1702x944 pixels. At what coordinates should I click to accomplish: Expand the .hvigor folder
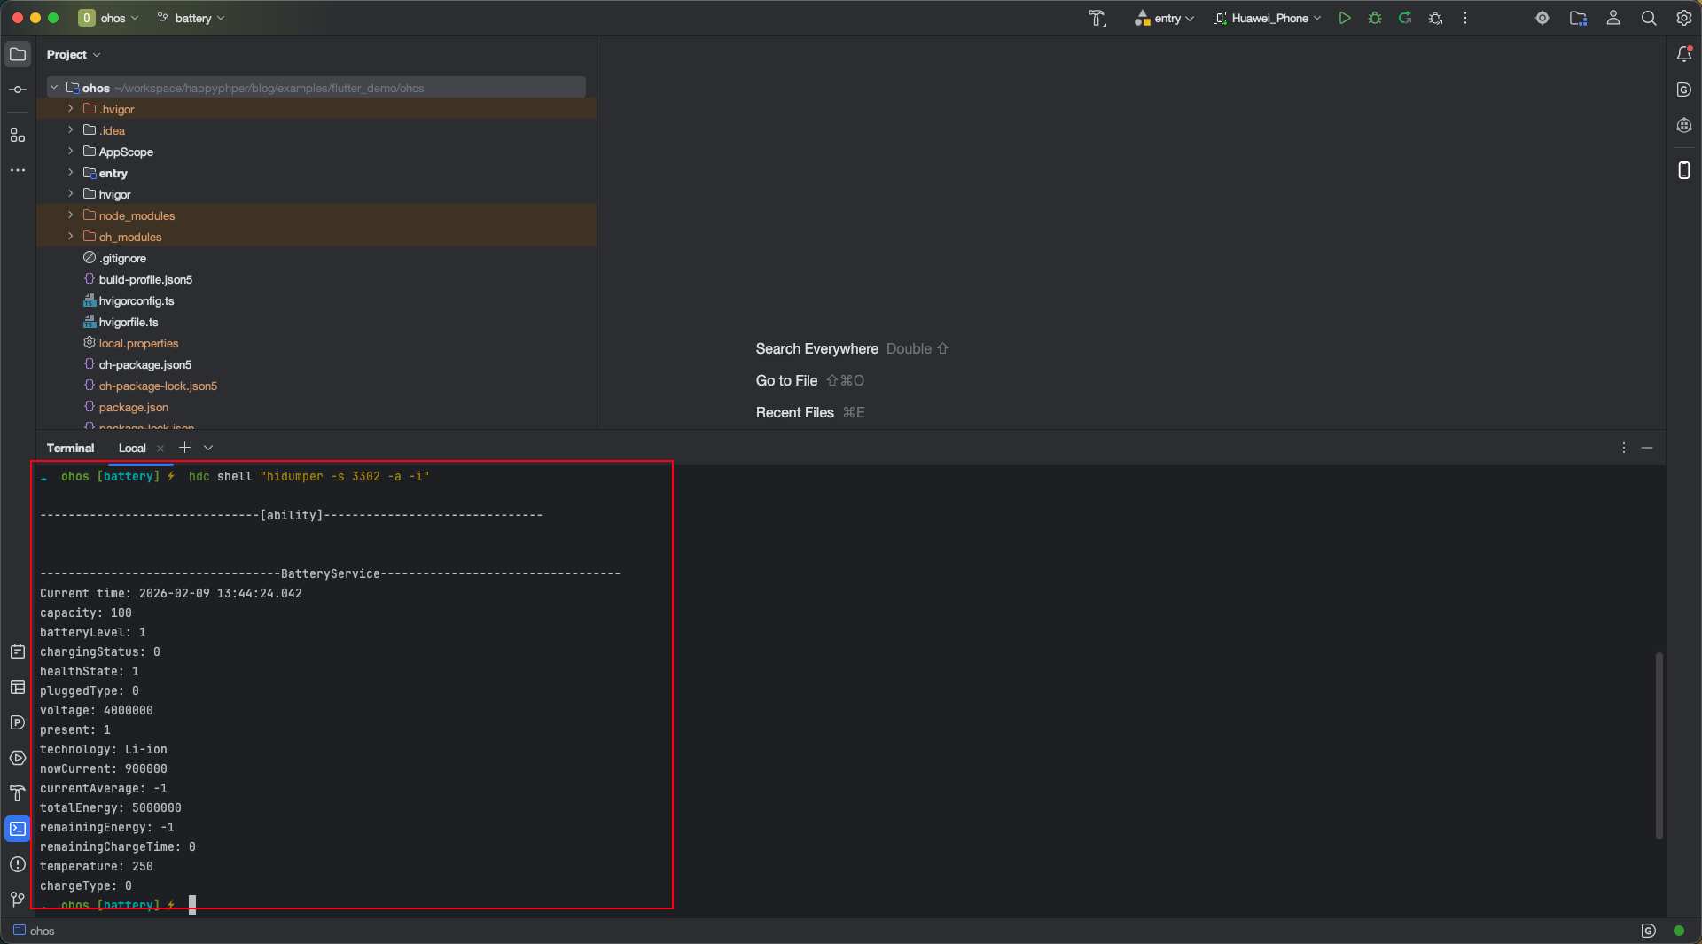(x=71, y=108)
